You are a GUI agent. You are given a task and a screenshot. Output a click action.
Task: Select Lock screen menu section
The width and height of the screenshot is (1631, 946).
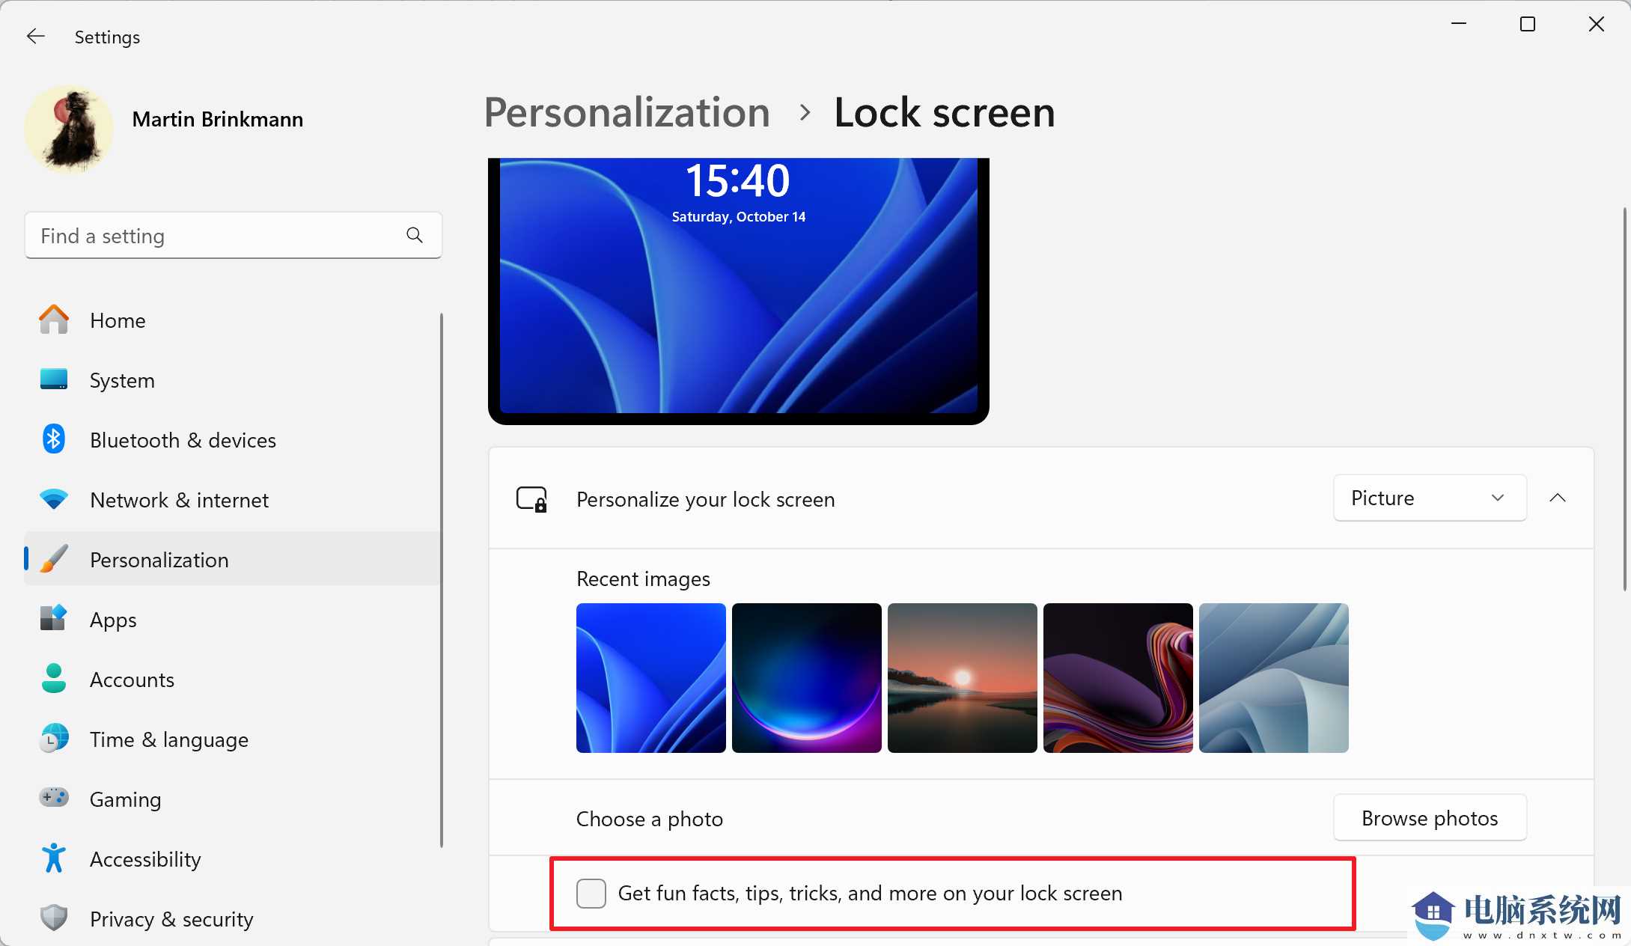944,110
